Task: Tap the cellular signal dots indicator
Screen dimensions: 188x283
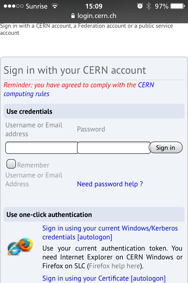Action: coord(14,6)
